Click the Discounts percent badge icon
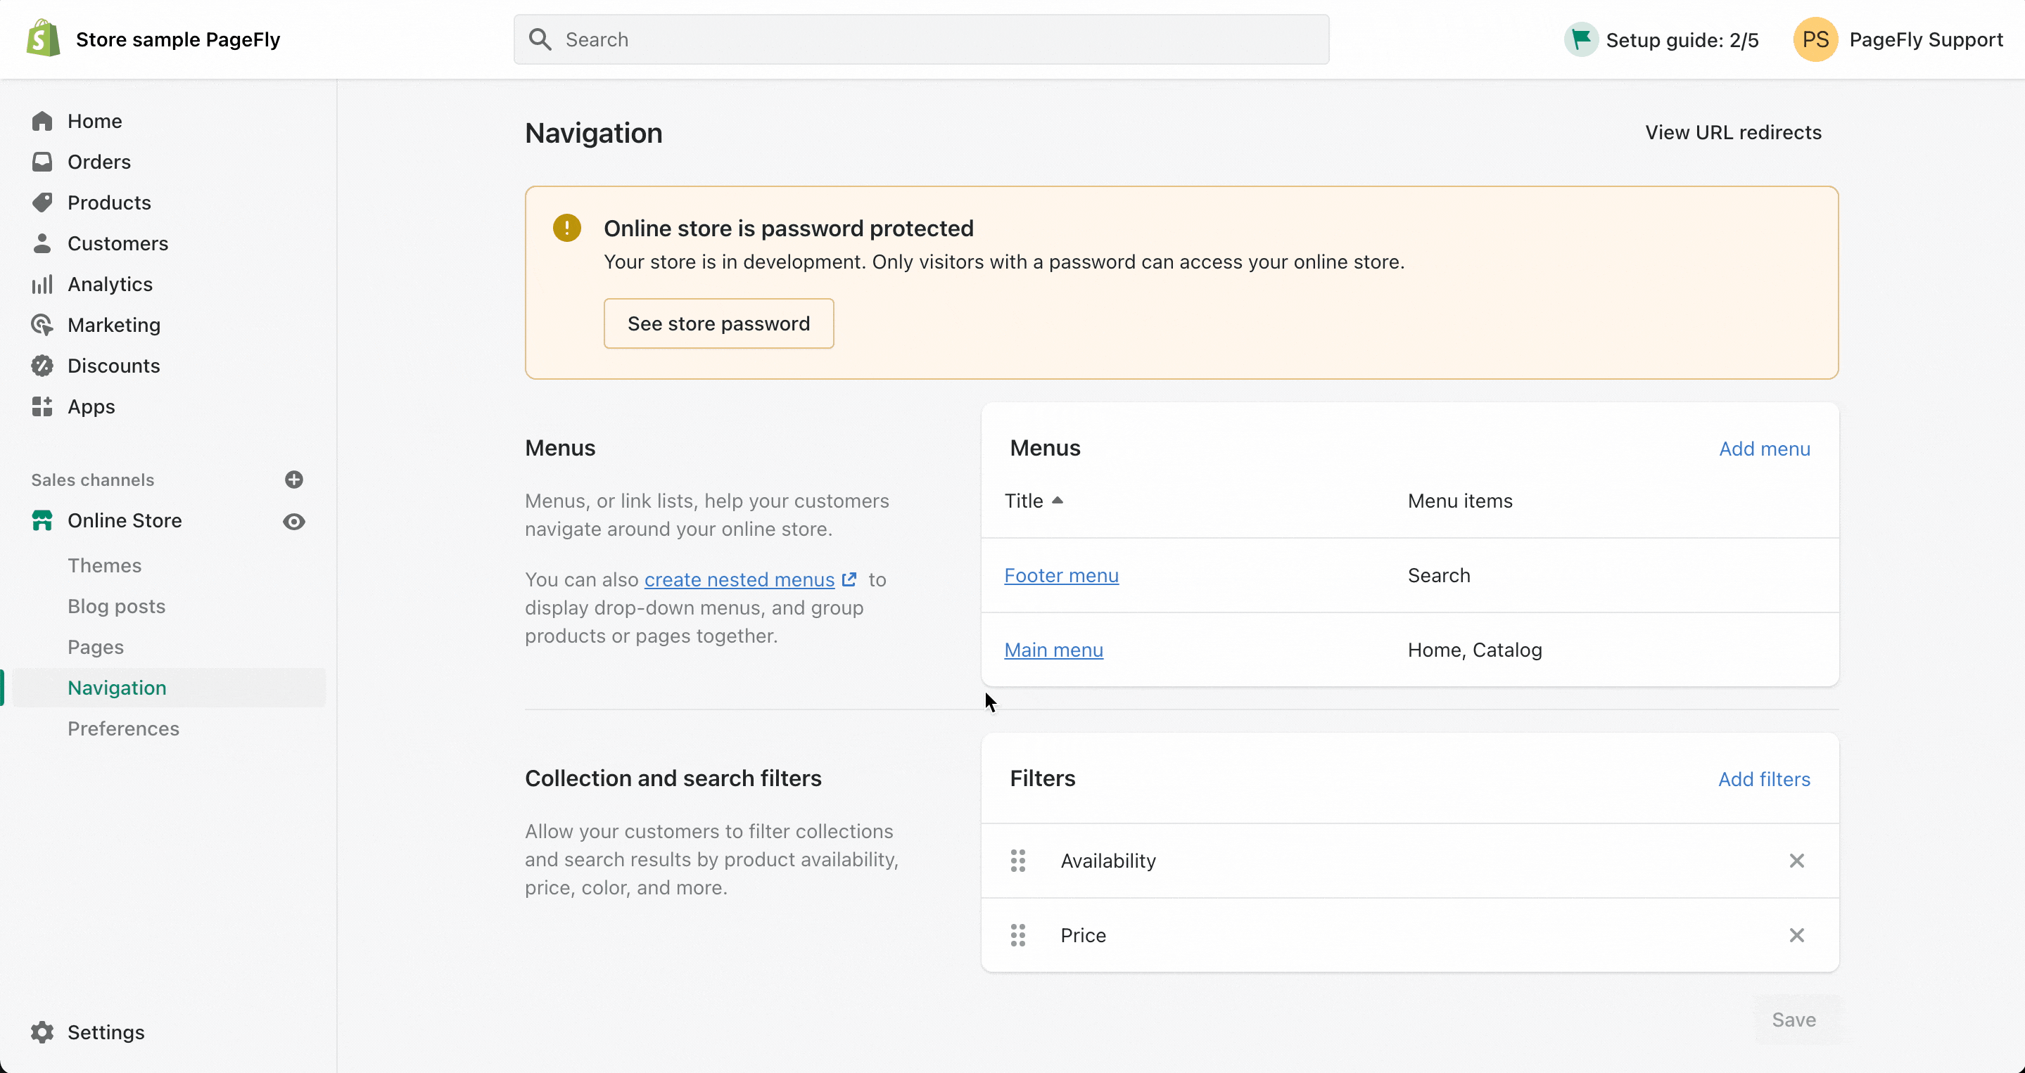Image resolution: width=2025 pixels, height=1073 pixels. [x=42, y=366]
